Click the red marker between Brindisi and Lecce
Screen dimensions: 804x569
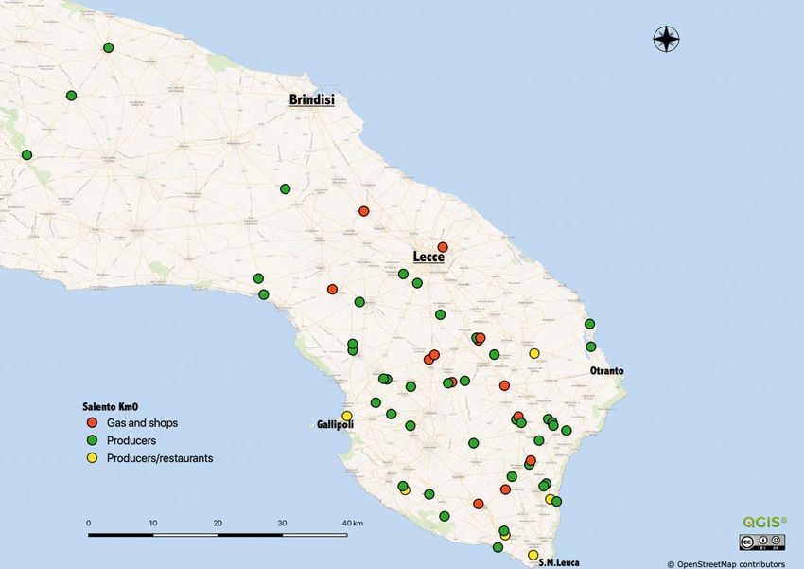click(363, 211)
